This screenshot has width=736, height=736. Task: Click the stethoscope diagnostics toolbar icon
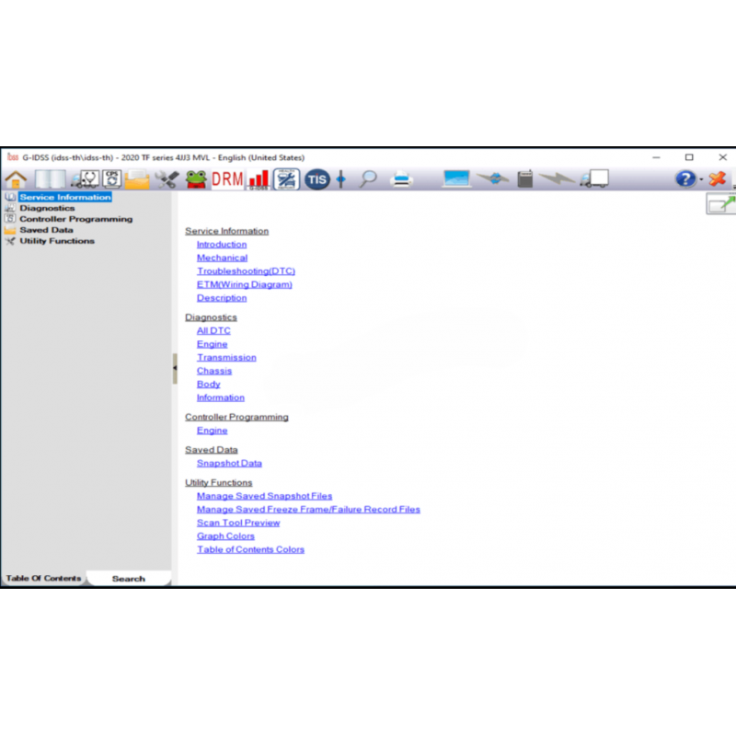[x=85, y=179]
